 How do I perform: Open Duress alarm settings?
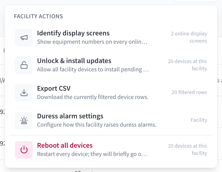[111, 120]
